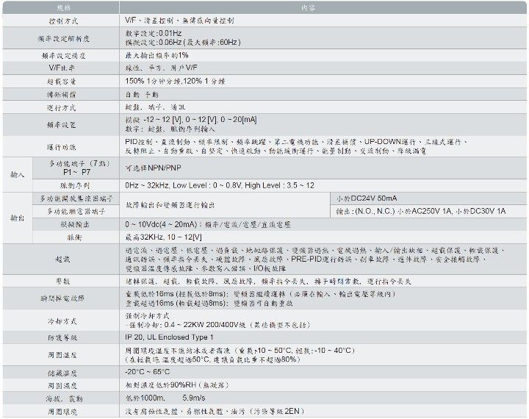
Task: Click the 內容 column header
Action: [324, 7]
